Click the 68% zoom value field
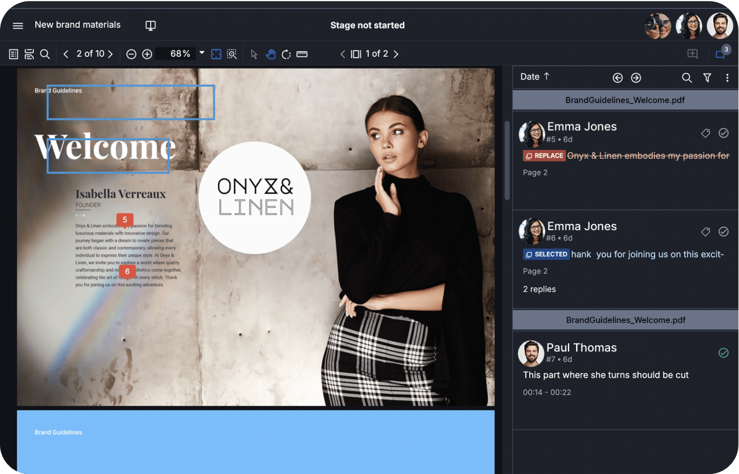Image resolution: width=739 pixels, height=474 pixels. pos(176,54)
